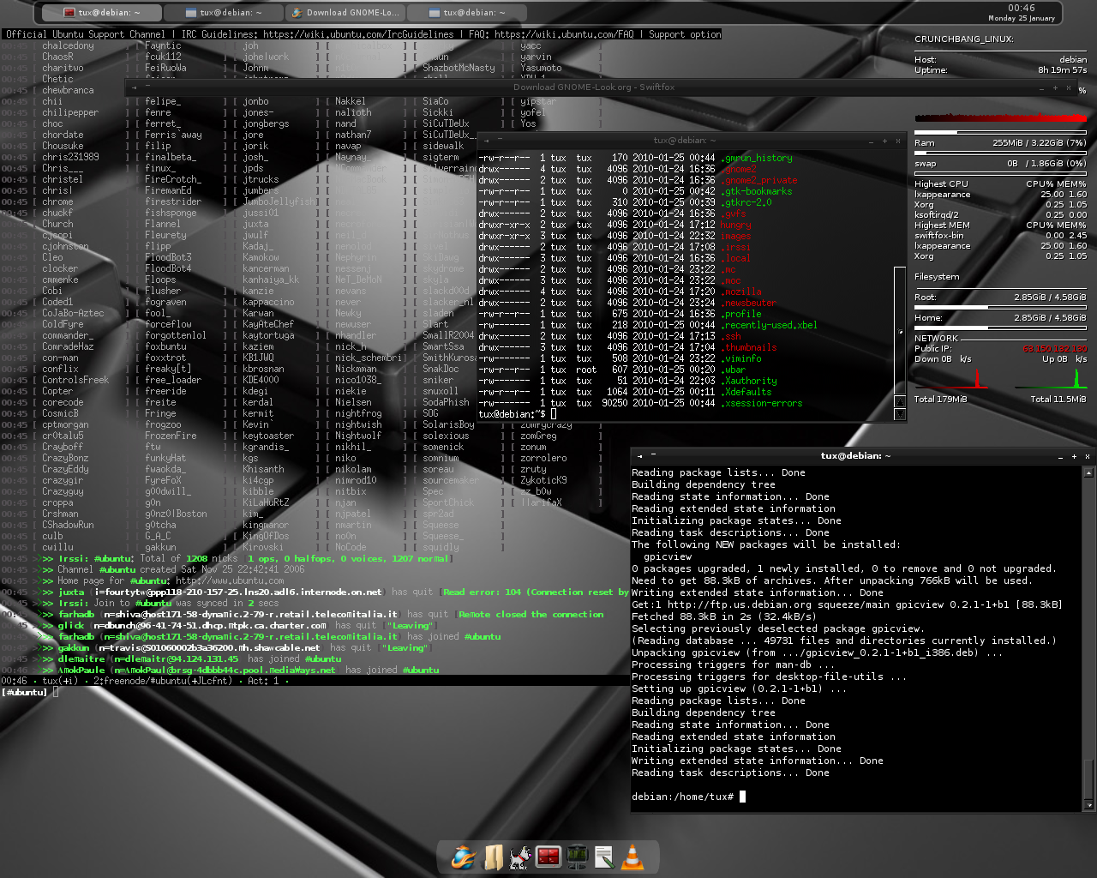This screenshot has width=1097, height=878.
Task: Click ksoftirqd/2 in the Highest CPU list
Action: tap(936, 215)
